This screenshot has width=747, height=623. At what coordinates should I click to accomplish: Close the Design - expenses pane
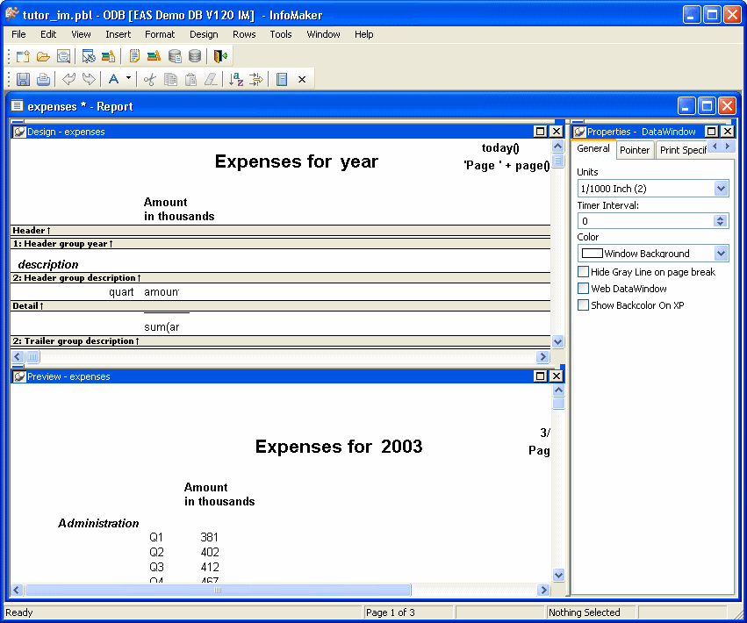coord(556,132)
